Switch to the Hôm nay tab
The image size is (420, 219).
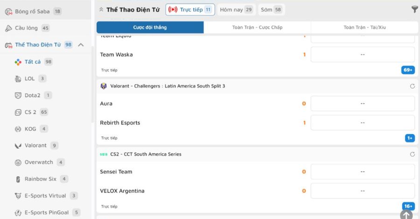tap(236, 10)
